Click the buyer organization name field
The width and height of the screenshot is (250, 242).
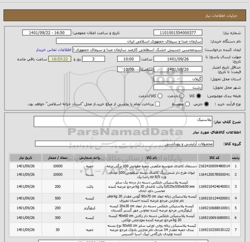click(x=129, y=41)
